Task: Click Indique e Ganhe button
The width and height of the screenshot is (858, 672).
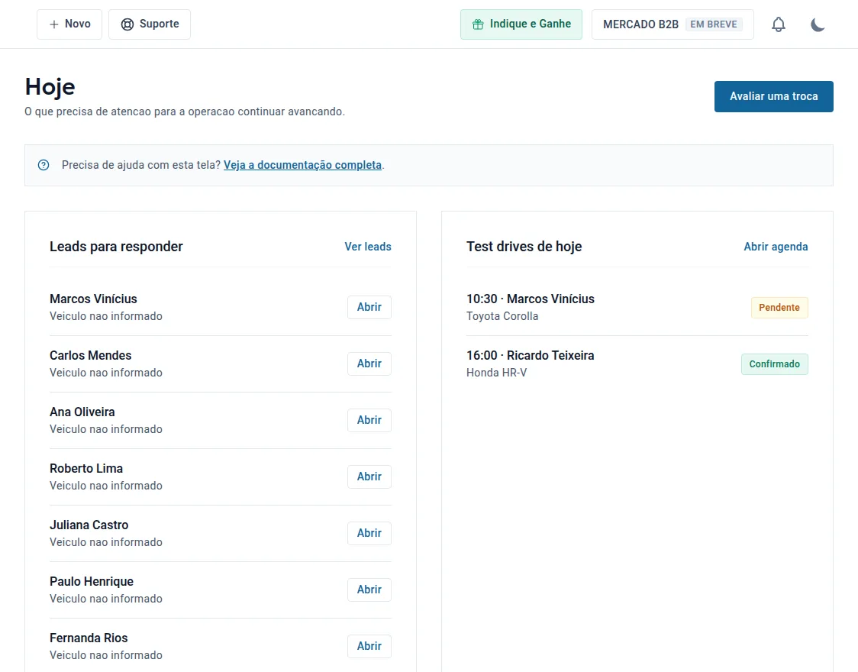Action: [521, 24]
